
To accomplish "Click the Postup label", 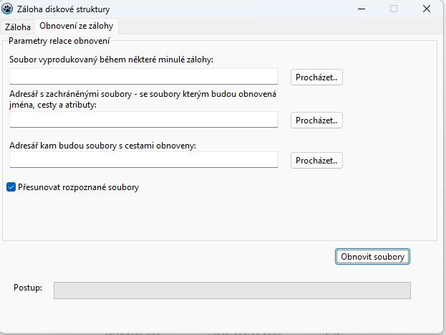I will coord(28,288).
